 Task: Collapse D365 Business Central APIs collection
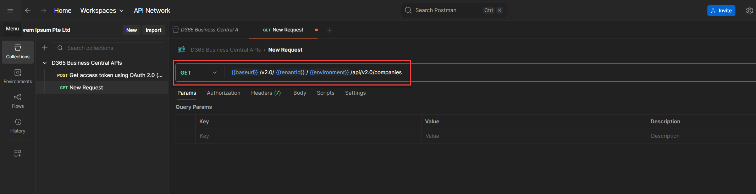coord(45,63)
